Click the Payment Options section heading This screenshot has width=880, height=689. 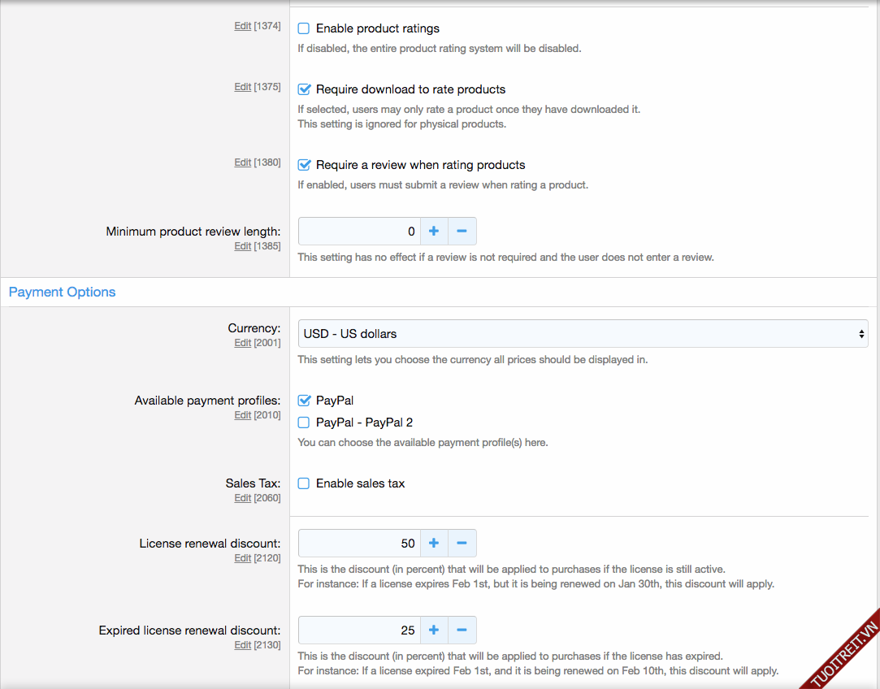63,292
